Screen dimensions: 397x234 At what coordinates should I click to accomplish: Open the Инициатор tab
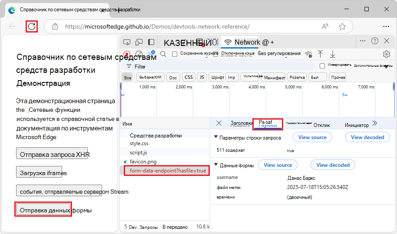click(x=357, y=125)
